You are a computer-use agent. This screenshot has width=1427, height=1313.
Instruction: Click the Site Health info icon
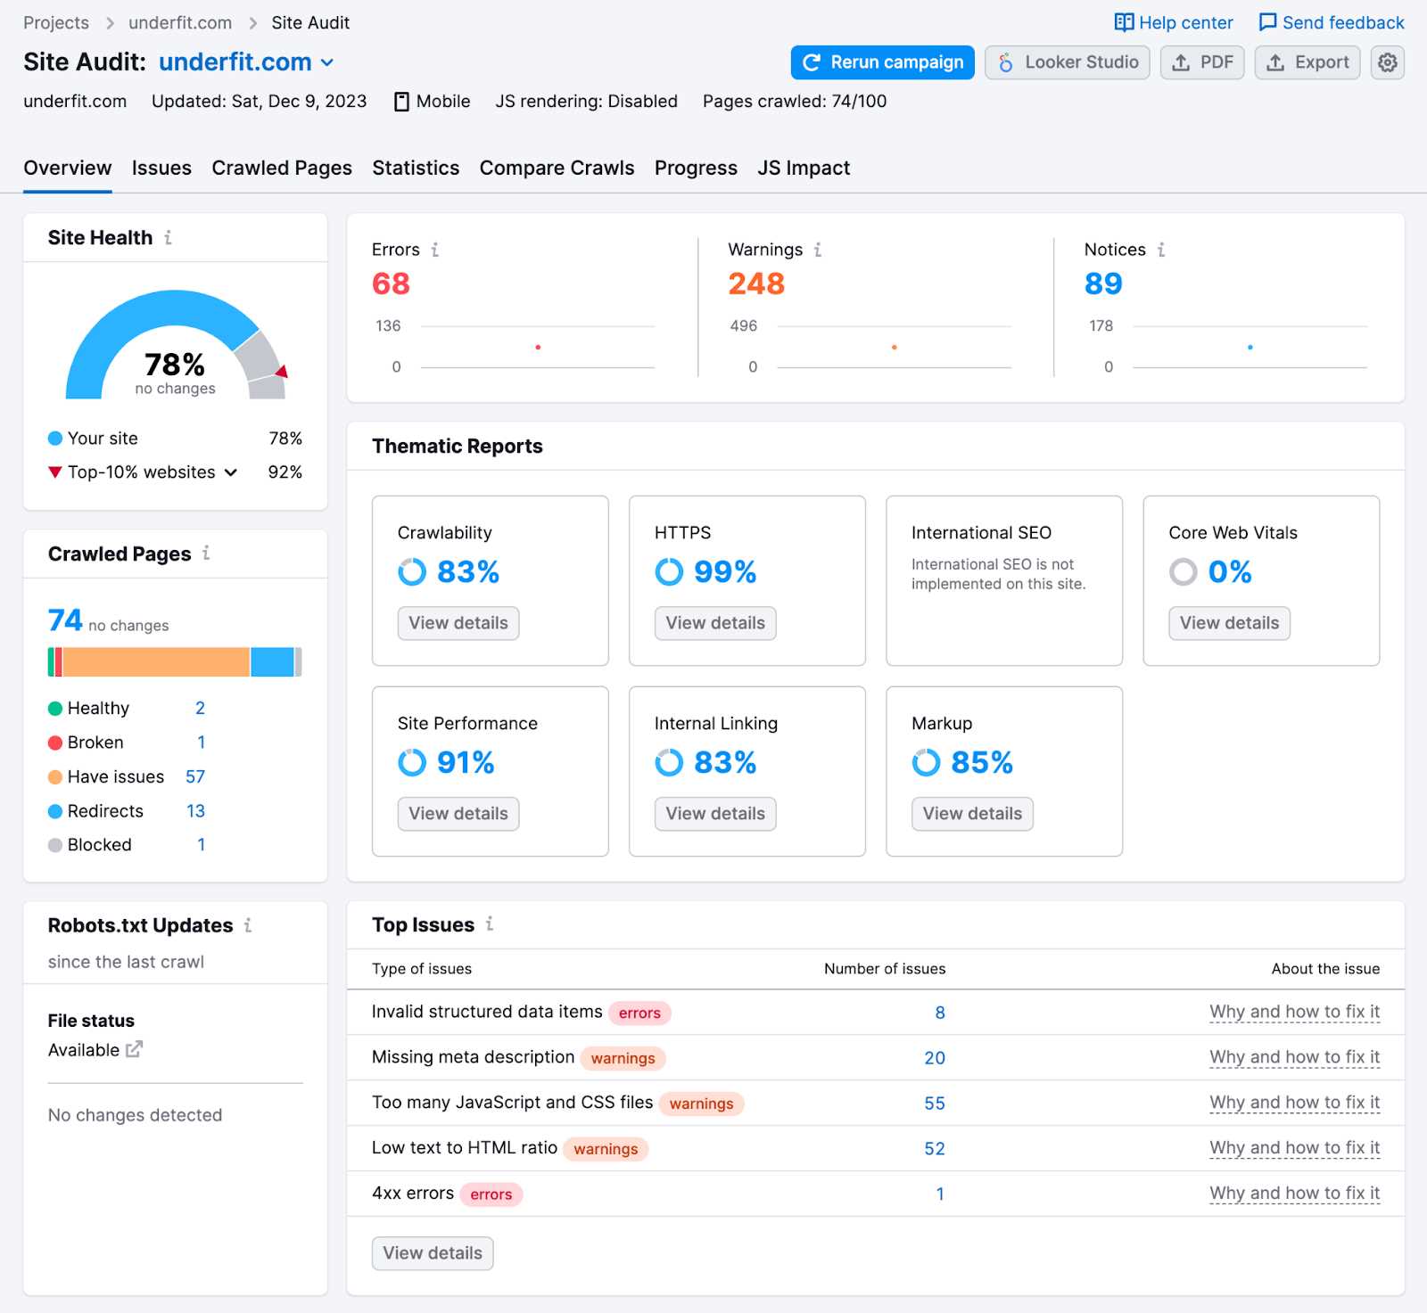[168, 237]
